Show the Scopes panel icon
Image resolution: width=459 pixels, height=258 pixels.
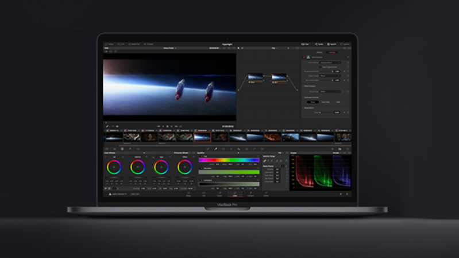pyautogui.click(x=340, y=149)
